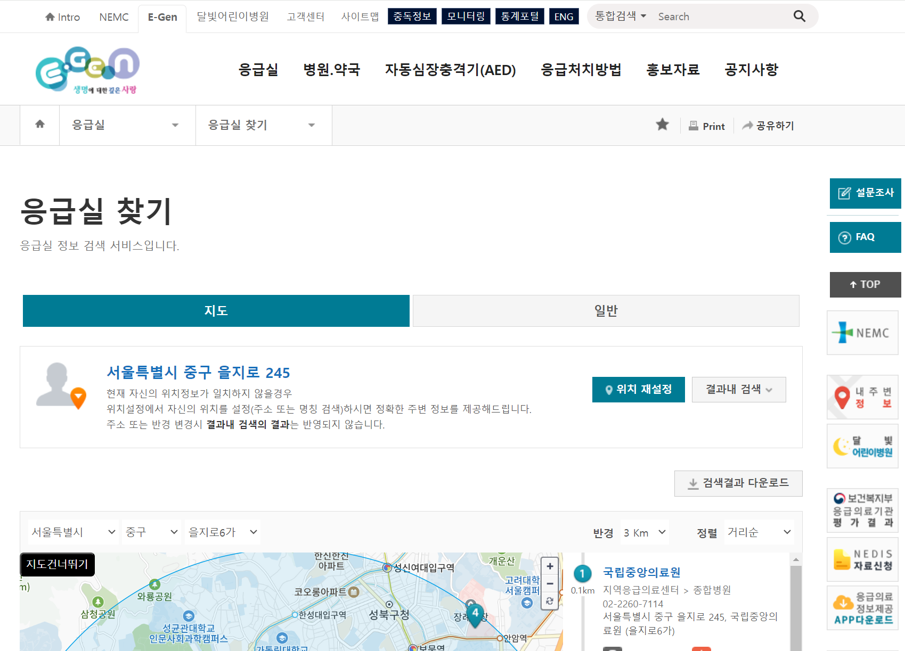This screenshot has height=651, width=905.
Task: Open the 병원.약국 main menu
Action: pos(332,70)
